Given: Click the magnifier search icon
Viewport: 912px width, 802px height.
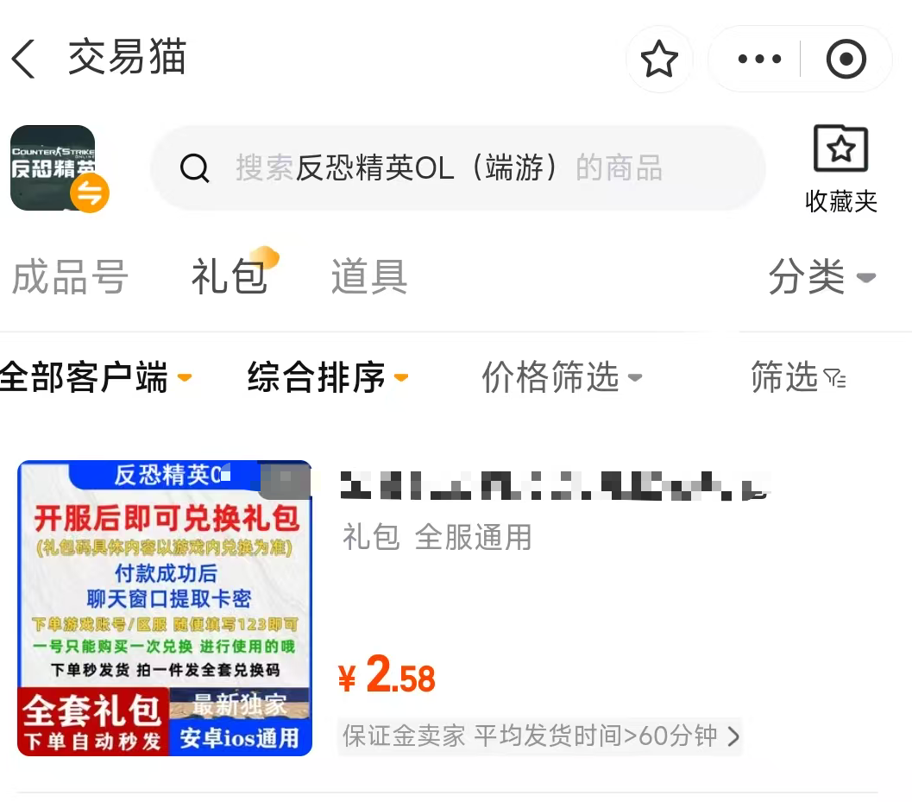Looking at the screenshot, I should [x=194, y=168].
